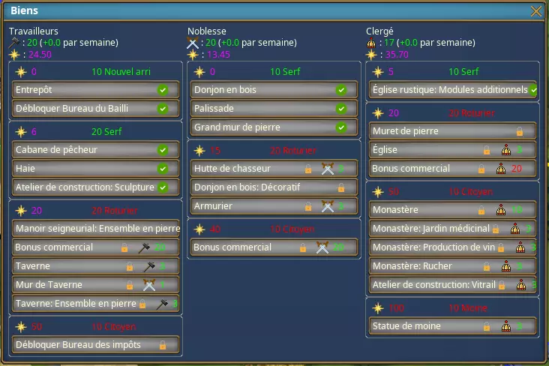Click the star icon next to 13.45
Image resolution: width=549 pixels, height=366 pixels.
pos(193,55)
